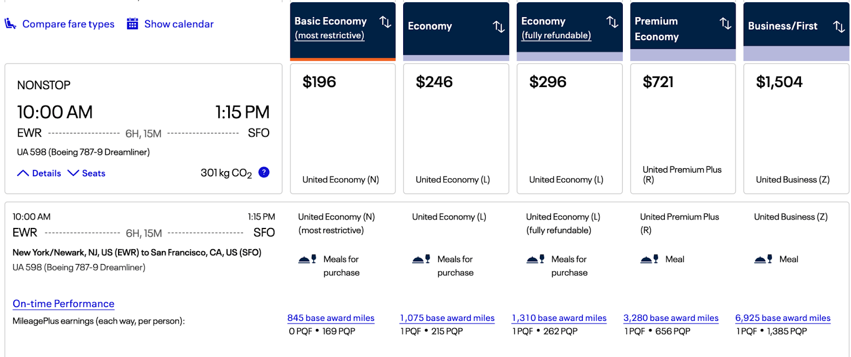This screenshot has width=851, height=357.
Task: Expand the Seats section
Action: click(87, 173)
